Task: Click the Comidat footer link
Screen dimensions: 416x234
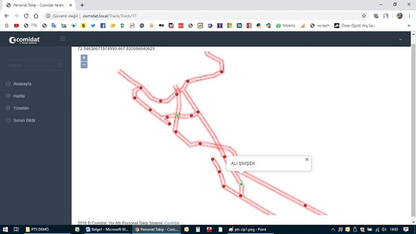Action: click(171, 223)
